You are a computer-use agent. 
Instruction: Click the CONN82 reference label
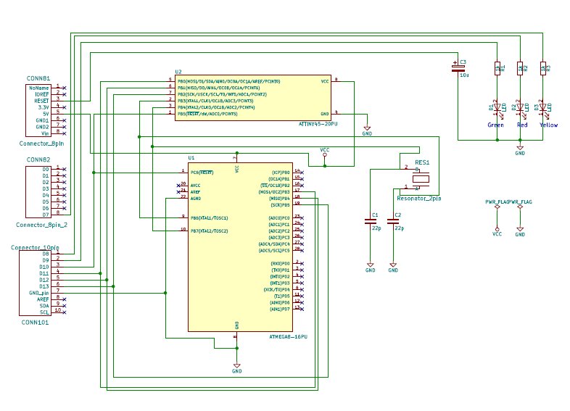pyautogui.click(x=38, y=160)
